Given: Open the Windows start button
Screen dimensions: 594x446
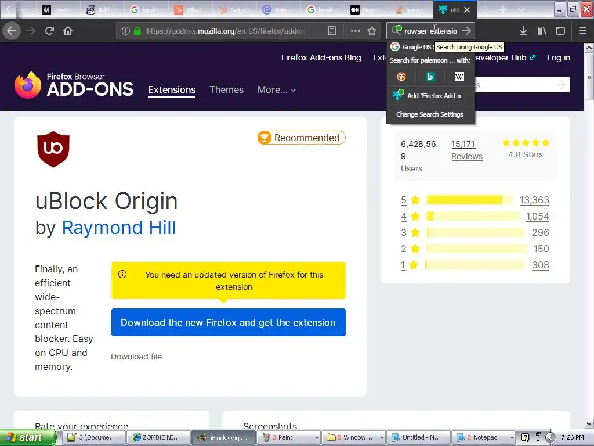Looking at the screenshot, I should 28,437.
